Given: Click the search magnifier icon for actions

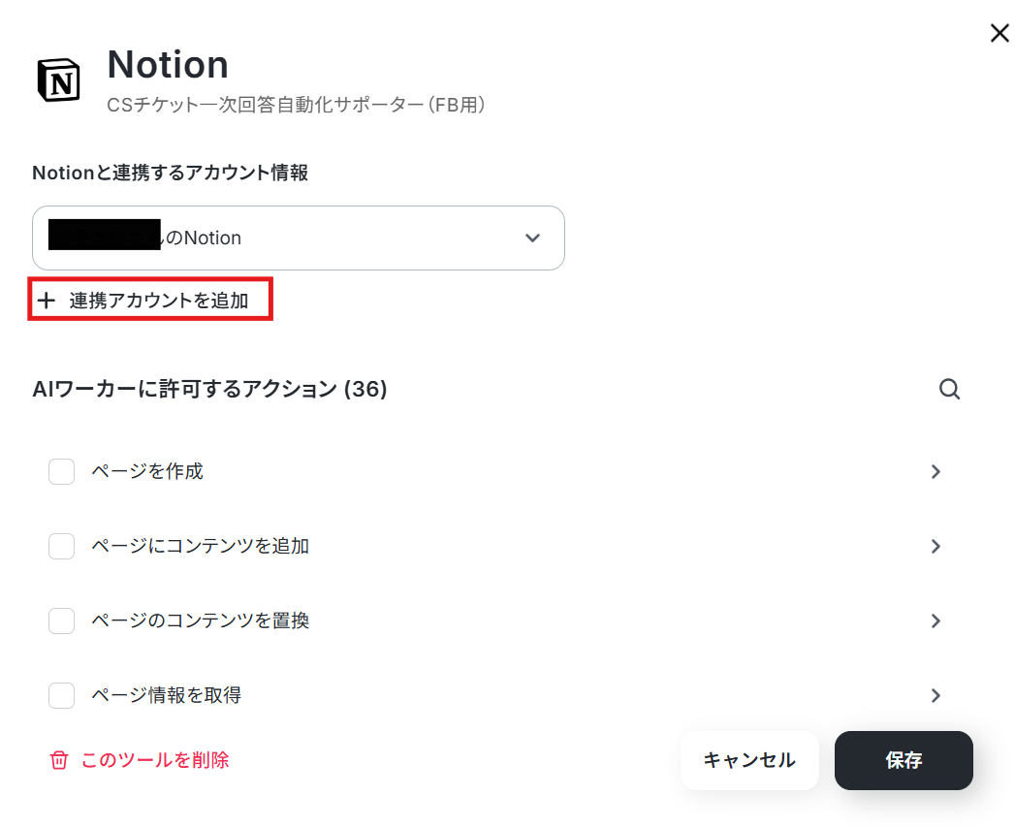Looking at the screenshot, I should pyautogui.click(x=949, y=389).
